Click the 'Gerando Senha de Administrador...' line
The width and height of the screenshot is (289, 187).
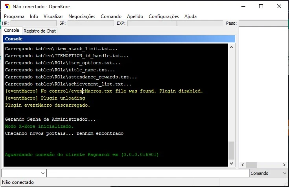(50, 120)
